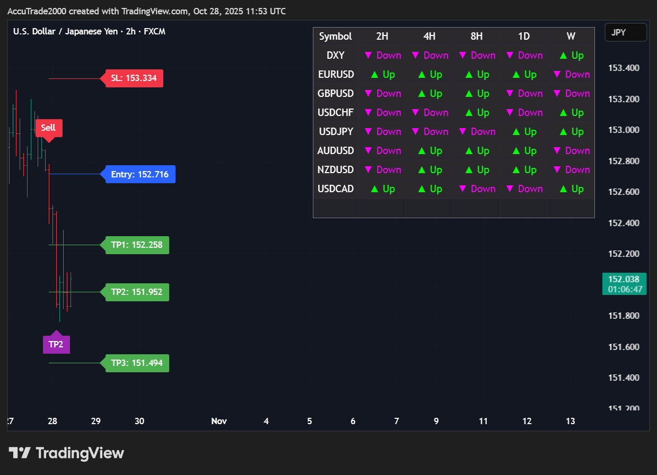The height and width of the screenshot is (475, 657).
Task: Click the red Sell signal marker
Action: [x=49, y=128]
